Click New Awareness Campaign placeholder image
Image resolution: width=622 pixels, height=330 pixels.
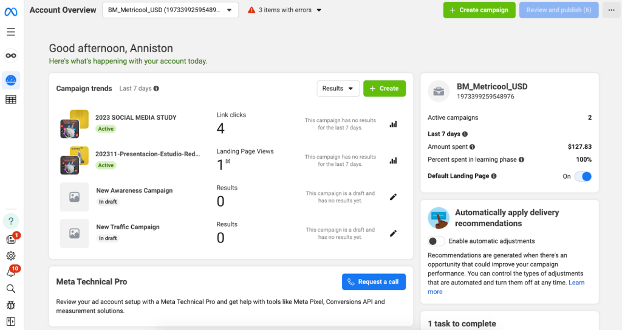coord(75,197)
